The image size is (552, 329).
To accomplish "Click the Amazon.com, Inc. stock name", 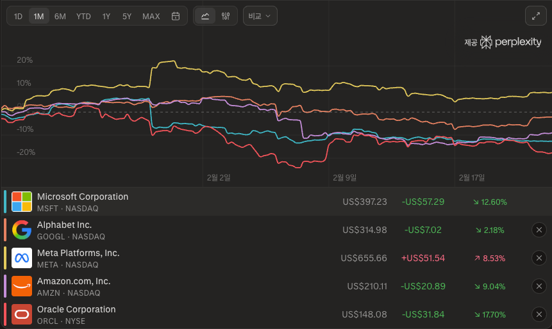I will [74, 281].
